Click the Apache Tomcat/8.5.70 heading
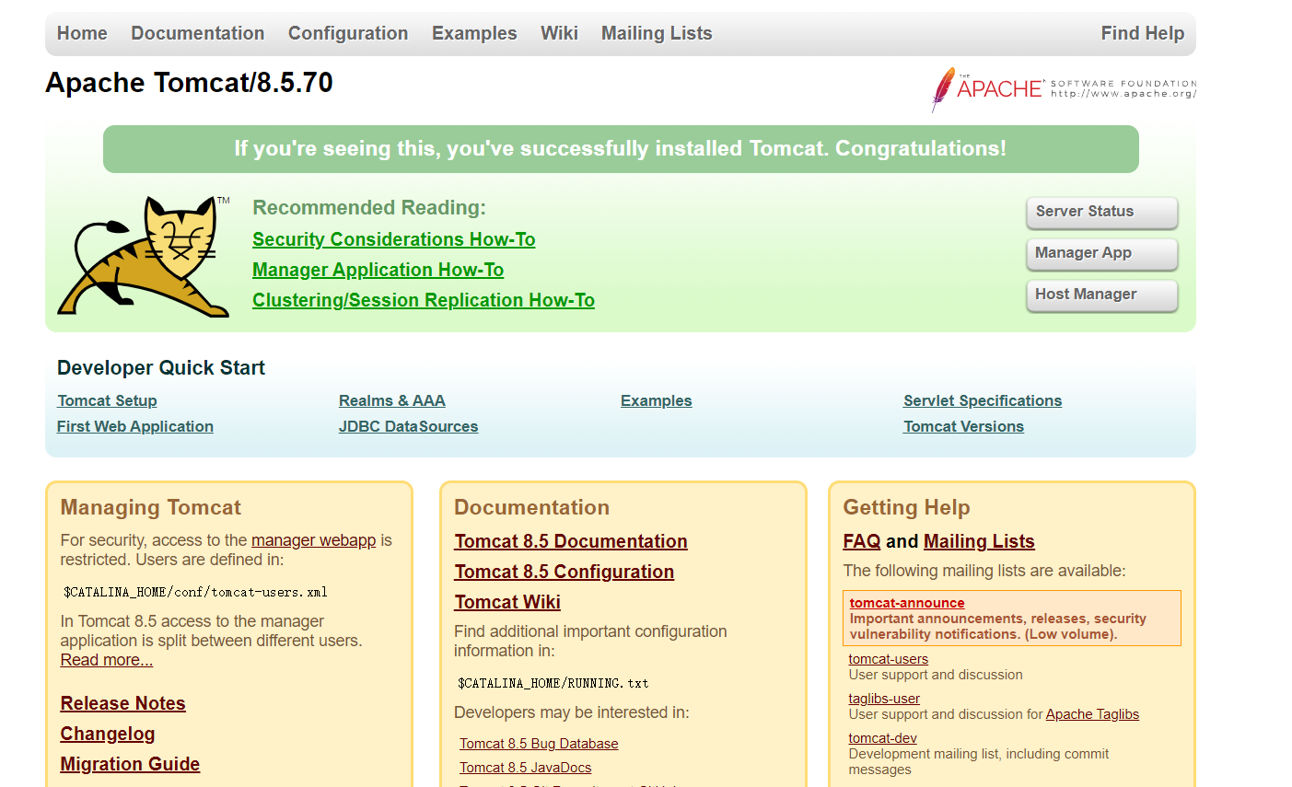This screenshot has width=1292, height=787. (190, 83)
